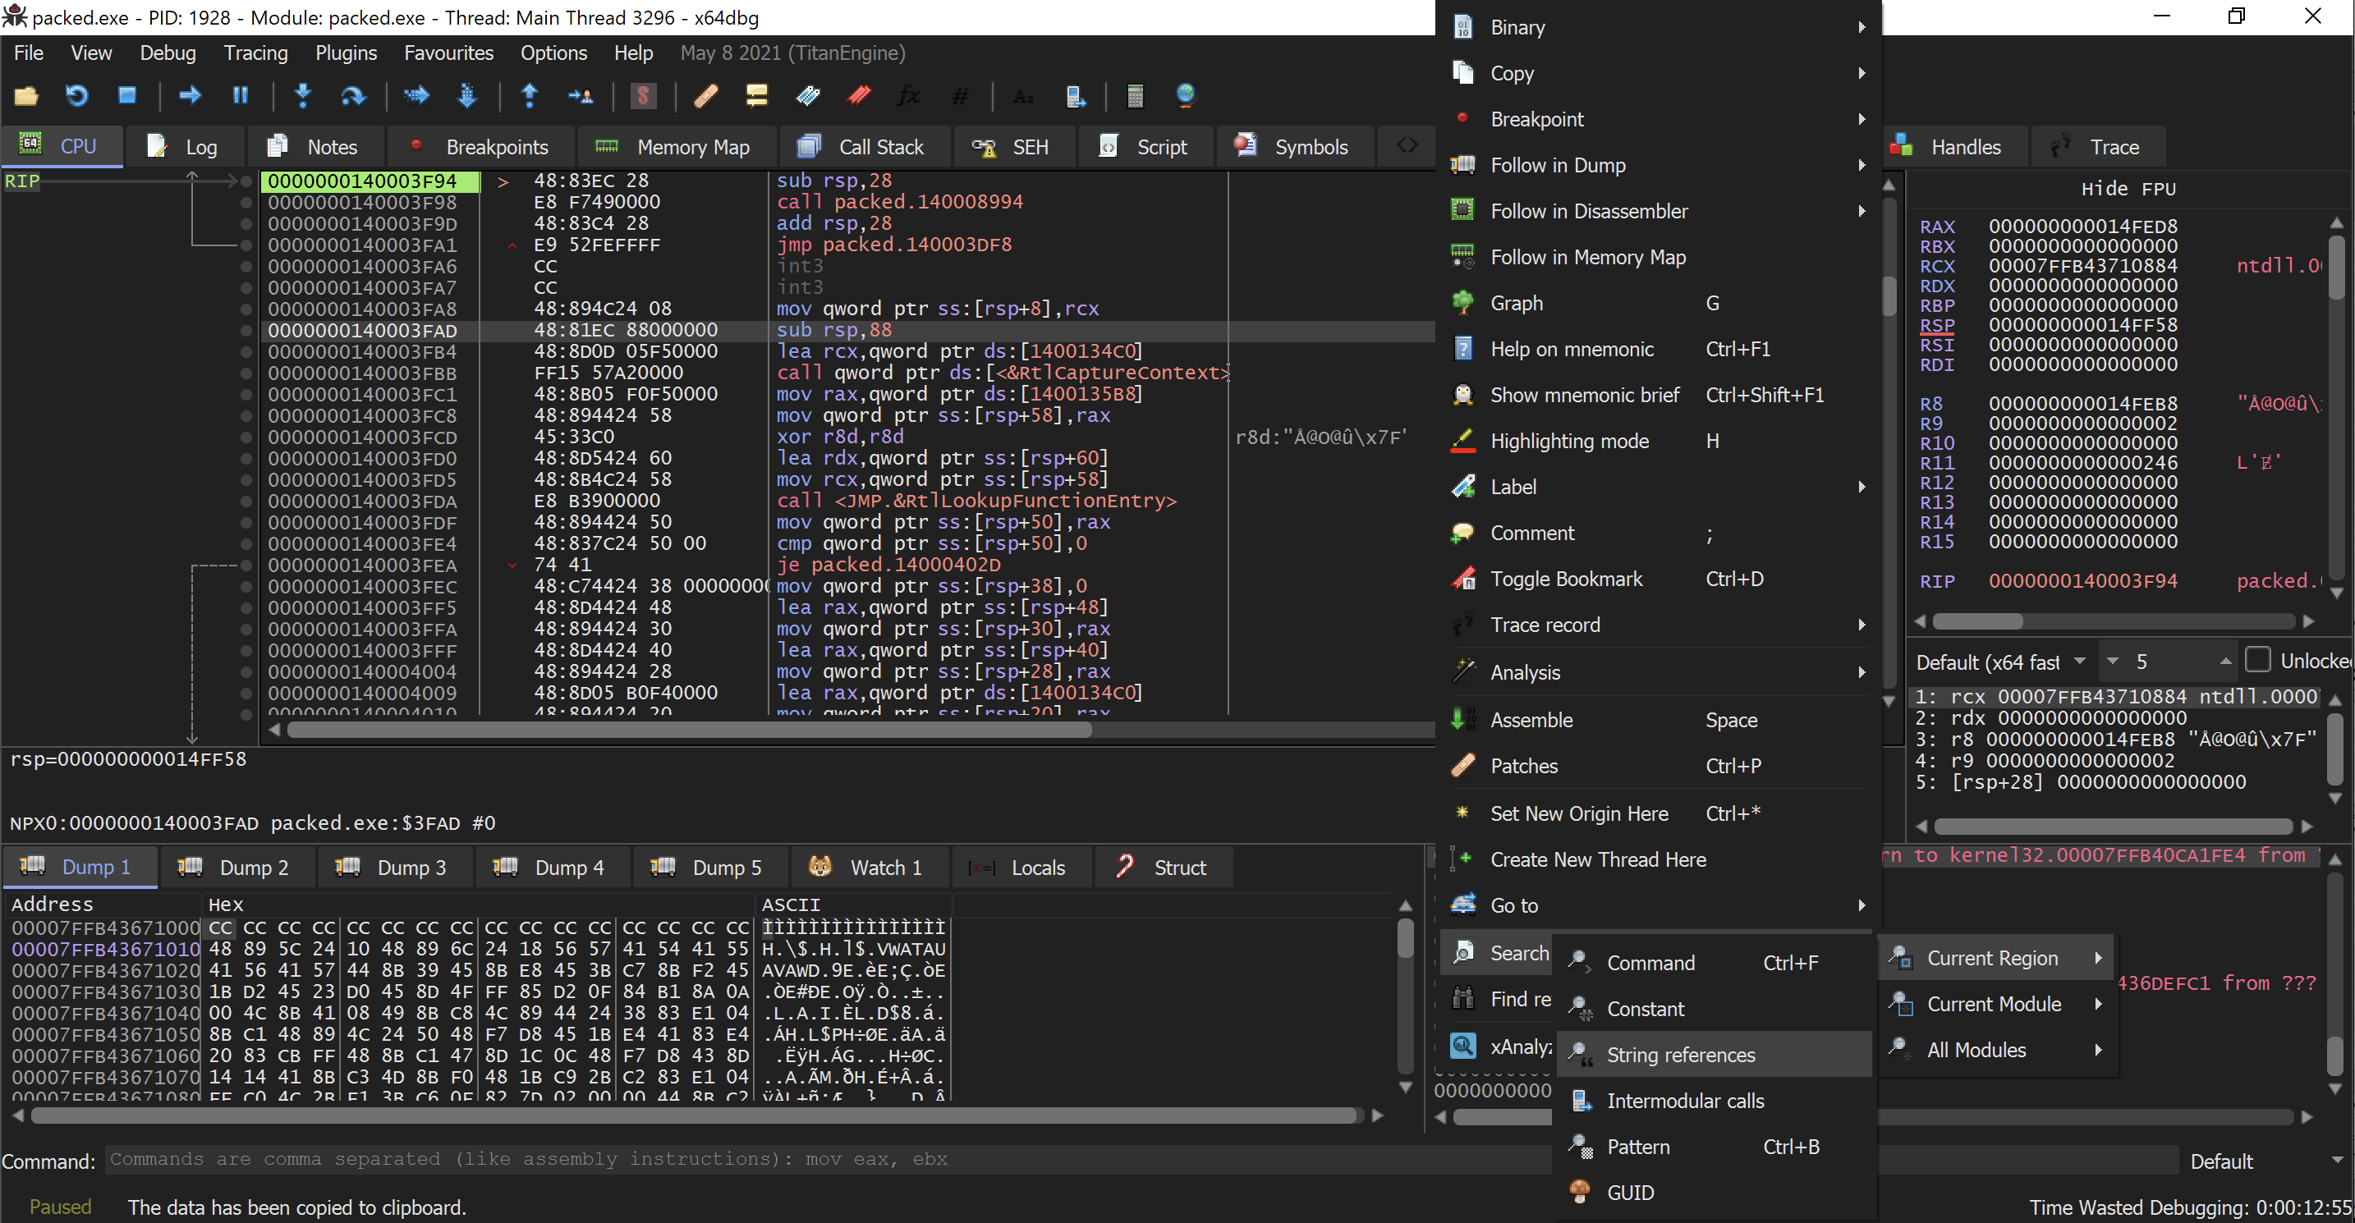Open functions via the fx icon
2355x1223 pixels.
coord(909,96)
